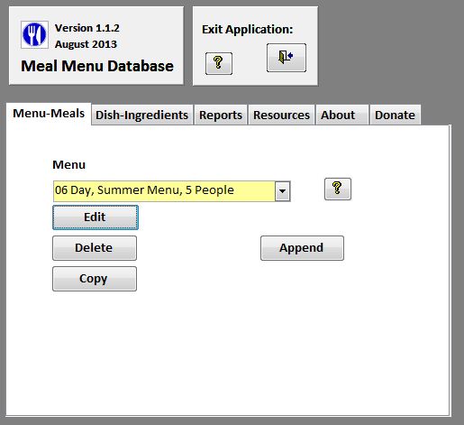Image resolution: width=464 pixels, height=425 pixels.
Task: Copy the selected menu
Action: click(x=95, y=279)
